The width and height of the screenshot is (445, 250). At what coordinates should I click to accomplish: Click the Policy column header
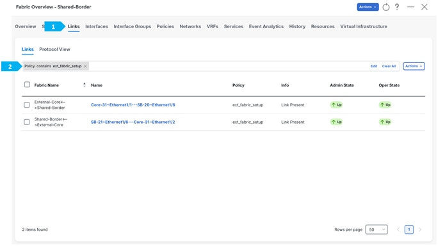238,85
